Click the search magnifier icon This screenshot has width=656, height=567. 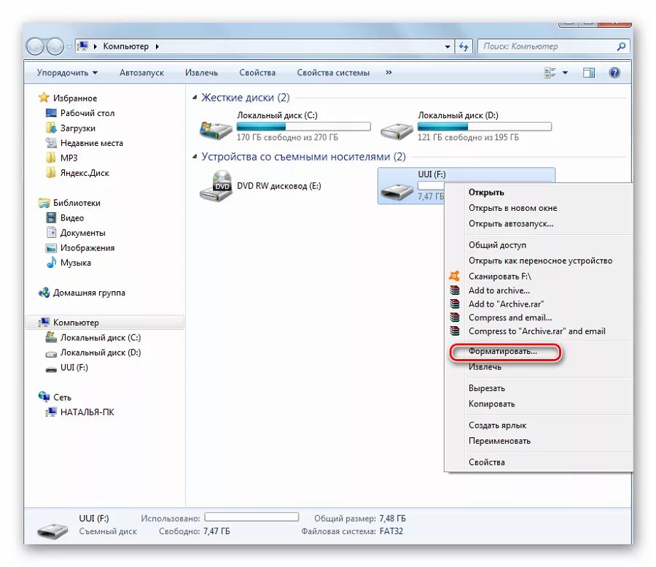pyautogui.click(x=621, y=46)
